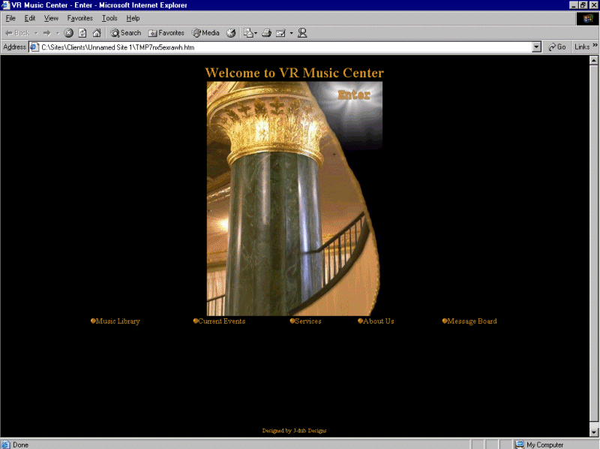Follow the Message Board link
The image size is (600, 449).
[x=472, y=321]
